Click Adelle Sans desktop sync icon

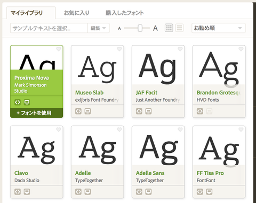148,192
